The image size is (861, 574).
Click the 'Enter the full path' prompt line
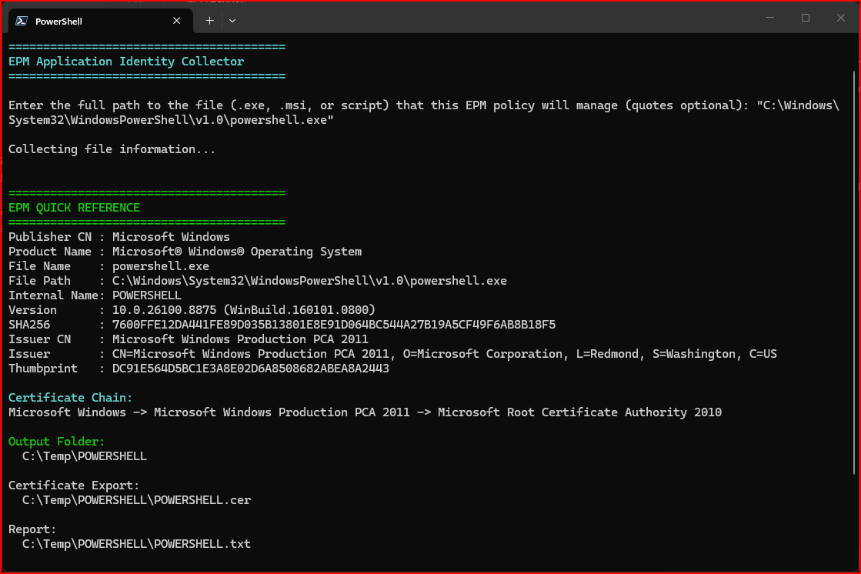click(423, 112)
